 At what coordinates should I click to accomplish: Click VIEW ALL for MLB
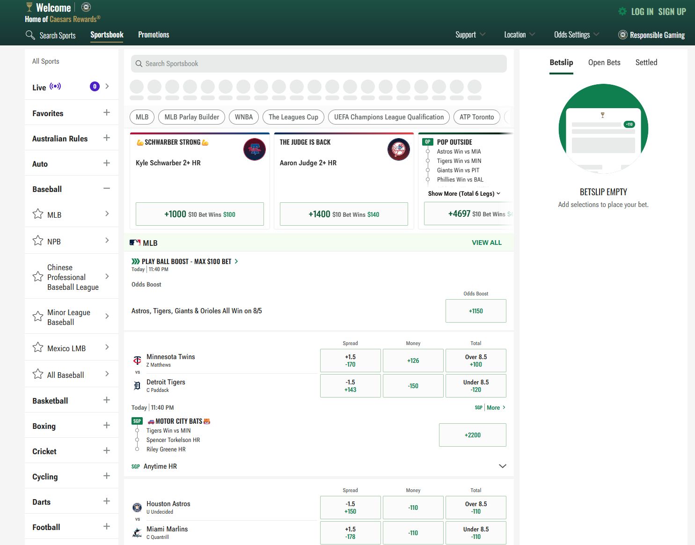pos(486,243)
